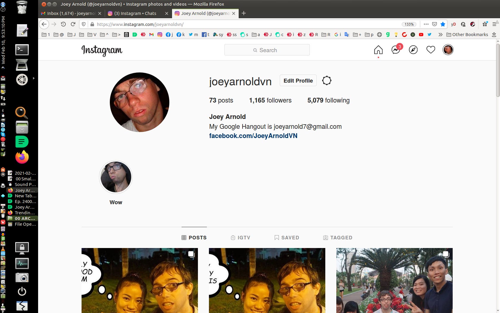
Task: Open the Gmail bookmark icon
Action: coord(151,35)
